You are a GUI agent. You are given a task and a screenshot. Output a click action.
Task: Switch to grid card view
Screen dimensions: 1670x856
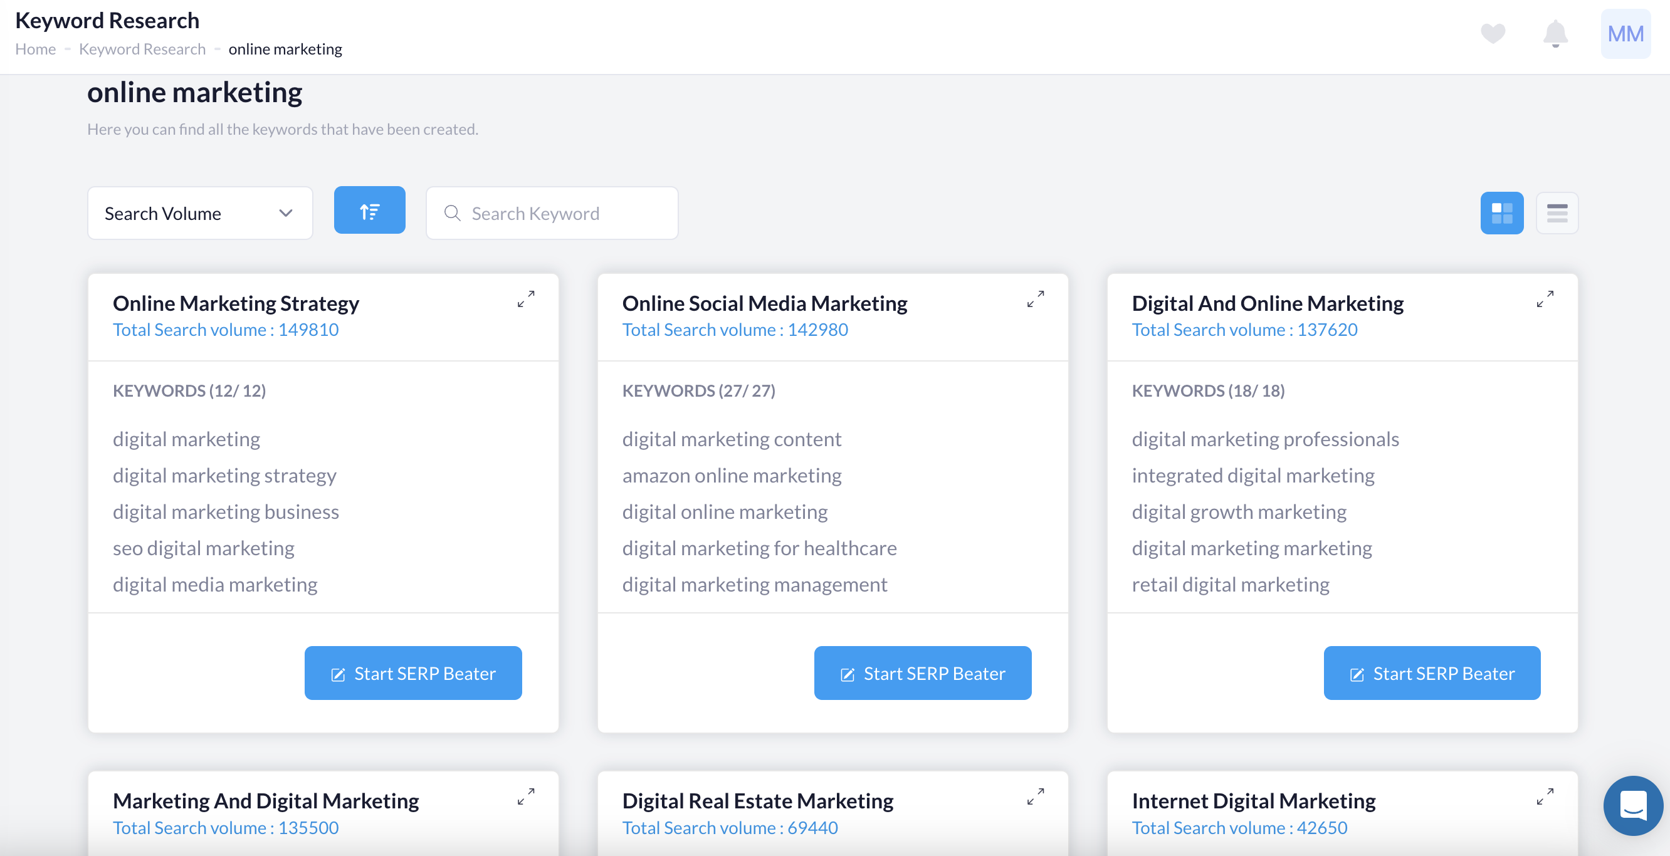click(x=1501, y=213)
